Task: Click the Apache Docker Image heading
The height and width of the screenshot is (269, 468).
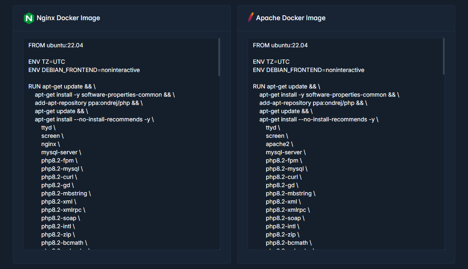Action: coord(291,18)
